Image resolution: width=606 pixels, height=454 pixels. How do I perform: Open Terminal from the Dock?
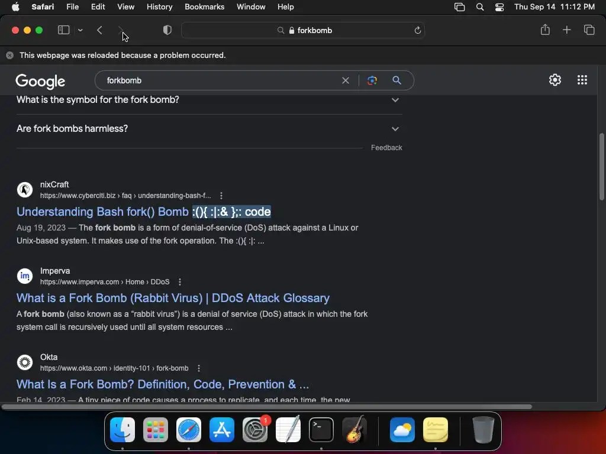point(321,430)
